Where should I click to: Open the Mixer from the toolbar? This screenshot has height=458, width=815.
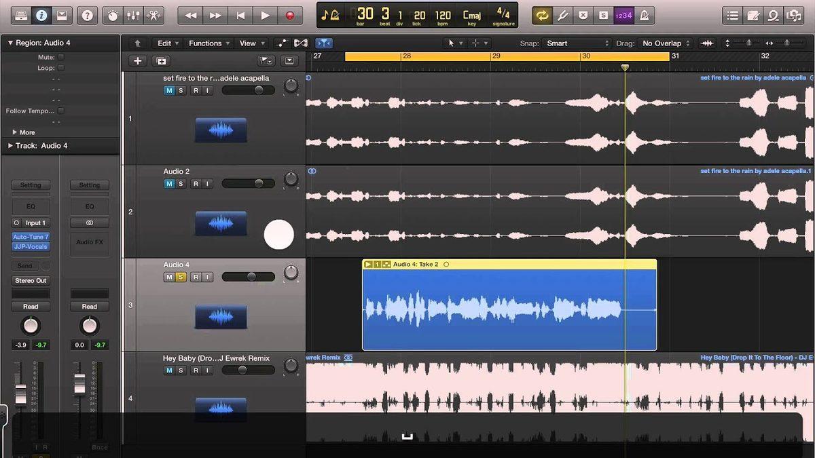click(134, 15)
